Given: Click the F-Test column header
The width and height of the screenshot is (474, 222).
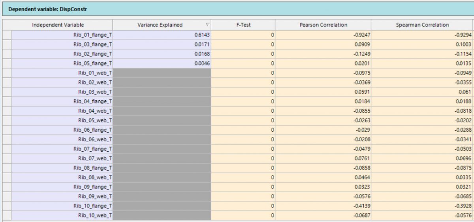Looking at the screenshot, I should [x=243, y=25].
